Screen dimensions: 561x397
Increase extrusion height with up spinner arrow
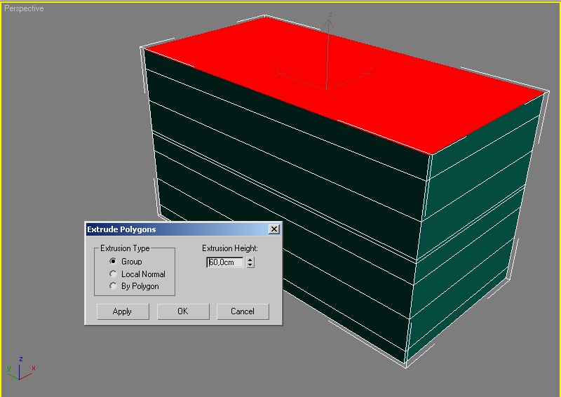[x=250, y=260]
